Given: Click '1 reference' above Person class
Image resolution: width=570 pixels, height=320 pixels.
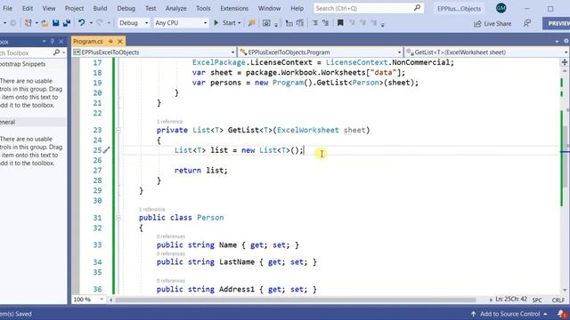Looking at the screenshot, I should click(152, 210).
